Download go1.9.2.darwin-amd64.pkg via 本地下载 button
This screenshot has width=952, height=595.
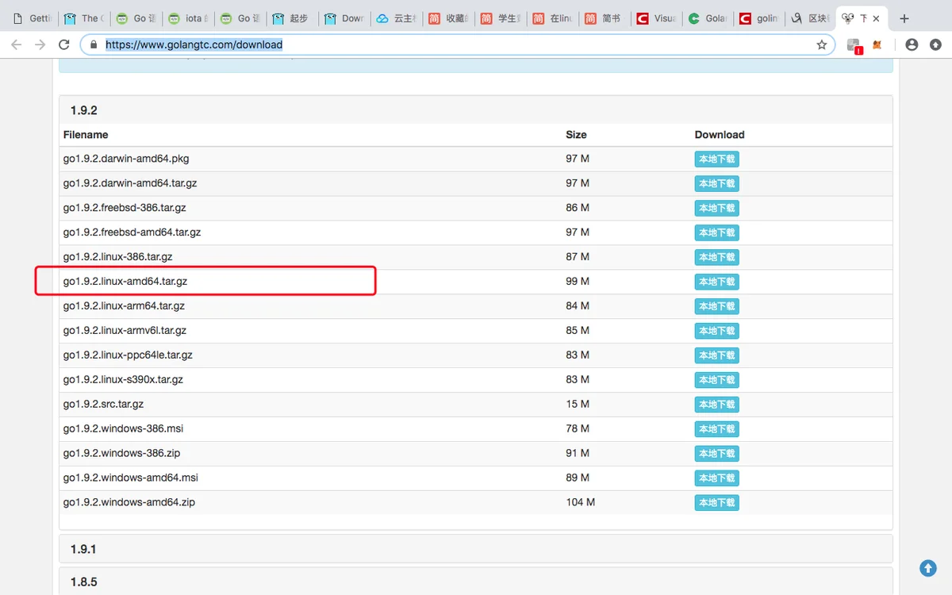click(x=716, y=159)
